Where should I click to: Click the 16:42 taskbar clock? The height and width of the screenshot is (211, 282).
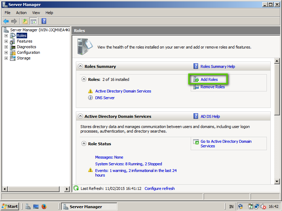pyautogui.click(x=274, y=207)
